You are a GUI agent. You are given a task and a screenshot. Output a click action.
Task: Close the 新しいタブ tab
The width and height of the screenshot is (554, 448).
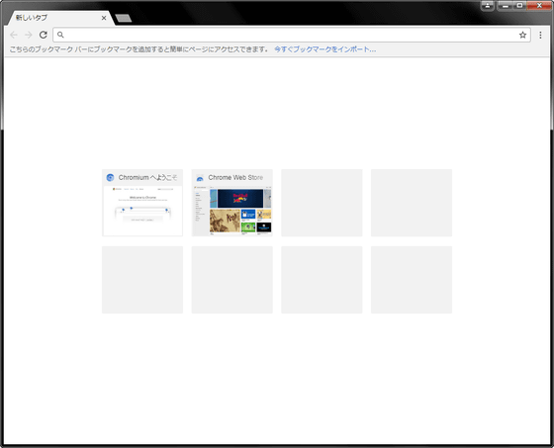tap(104, 18)
